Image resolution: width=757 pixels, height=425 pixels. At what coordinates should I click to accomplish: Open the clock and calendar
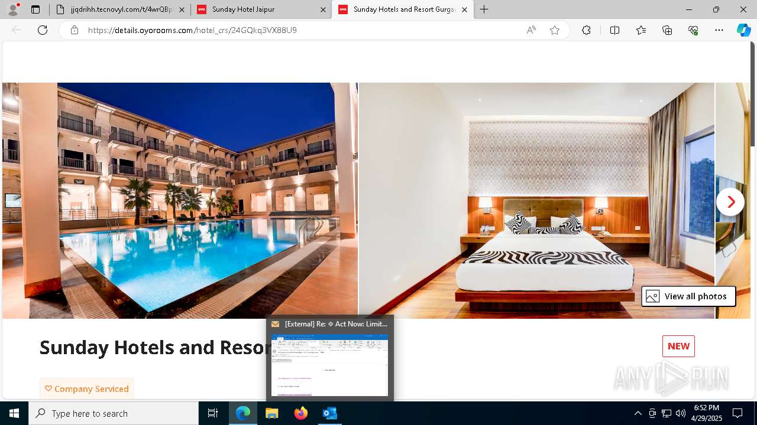coord(706,413)
